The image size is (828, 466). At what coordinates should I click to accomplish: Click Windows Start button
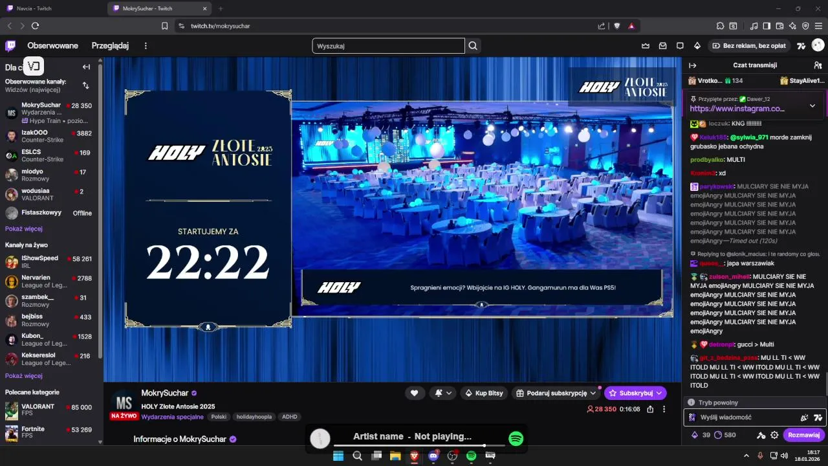(x=338, y=456)
